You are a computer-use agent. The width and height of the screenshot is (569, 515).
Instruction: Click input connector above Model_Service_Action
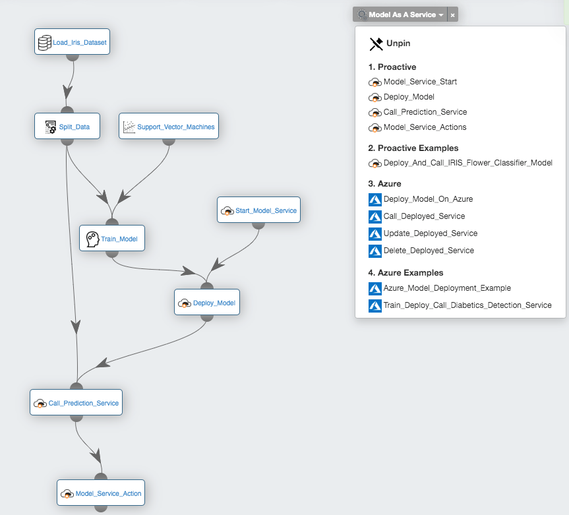click(101, 477)
